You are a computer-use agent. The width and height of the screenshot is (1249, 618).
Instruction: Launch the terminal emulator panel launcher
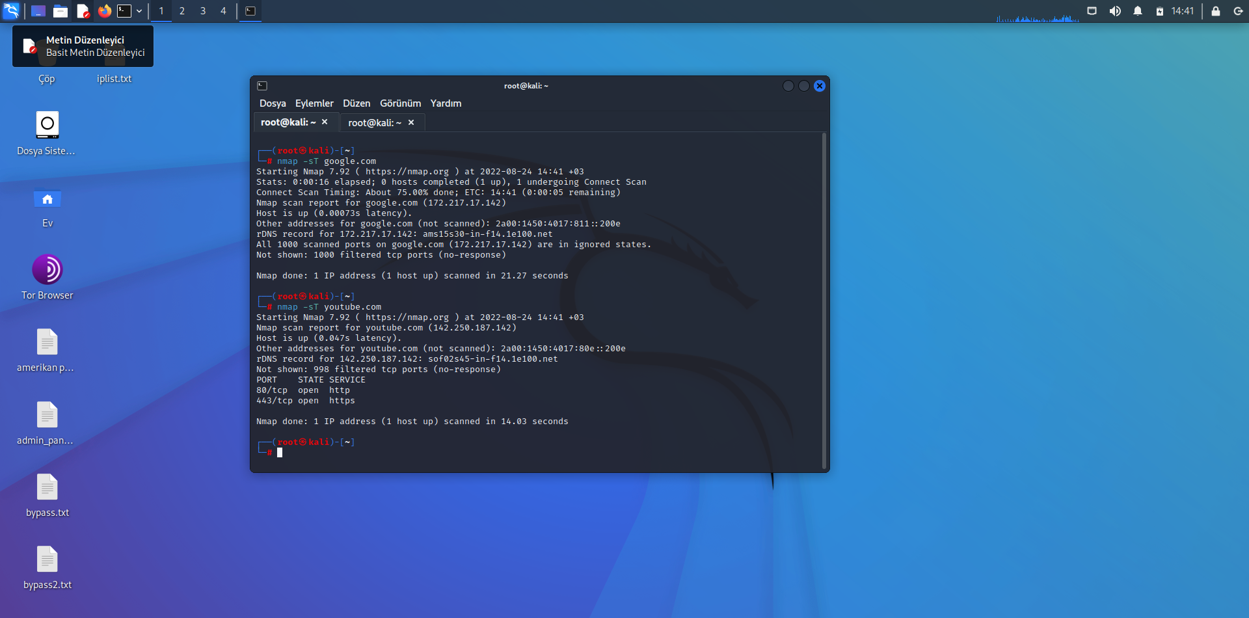(x=124, y=11)
